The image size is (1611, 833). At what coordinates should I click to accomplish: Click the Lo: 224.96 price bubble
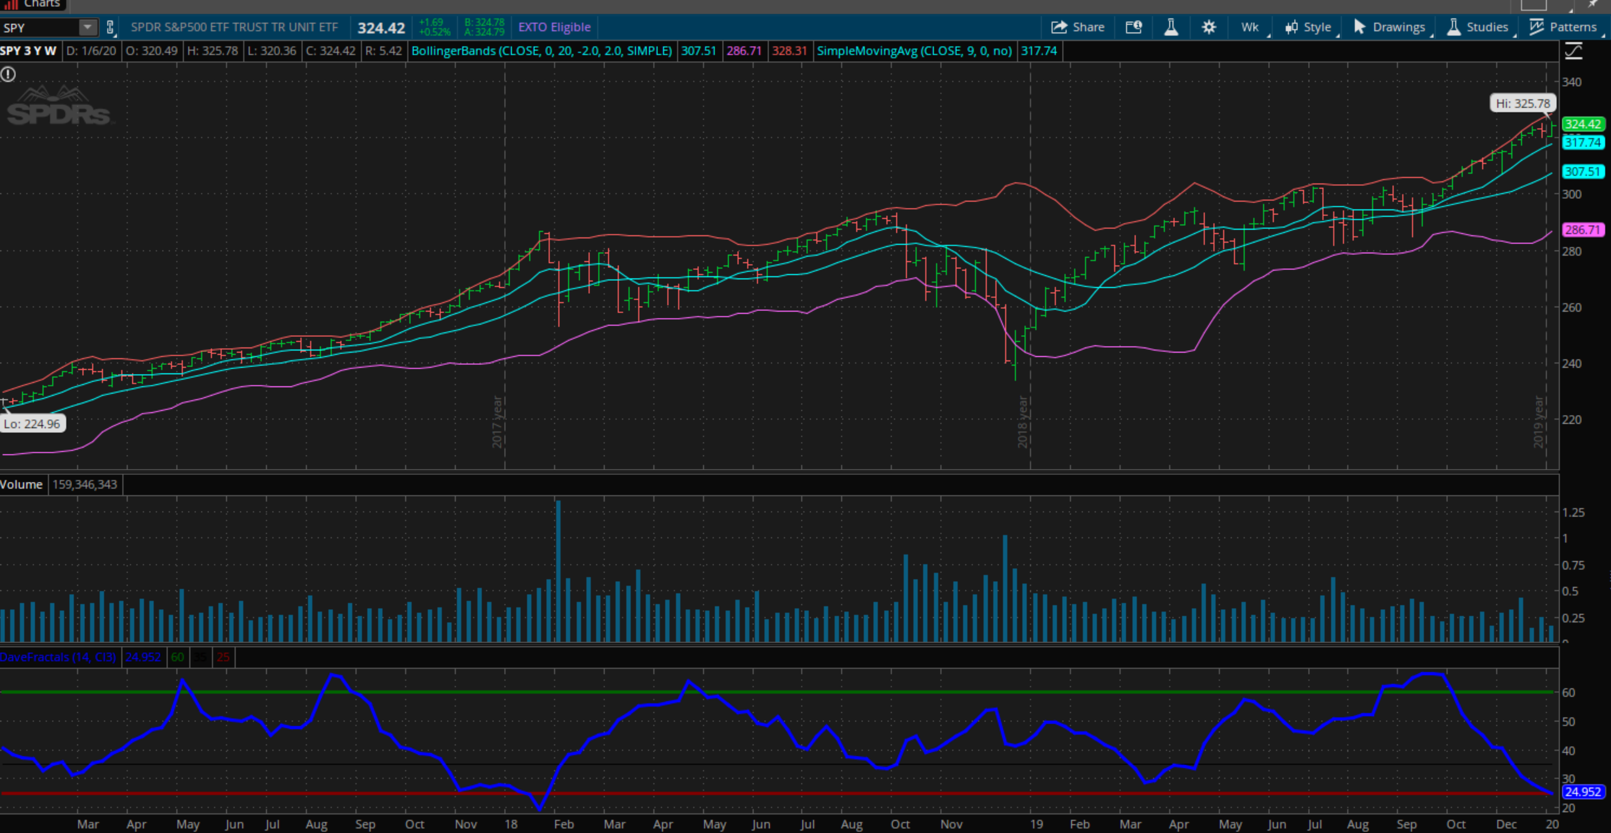32,424
